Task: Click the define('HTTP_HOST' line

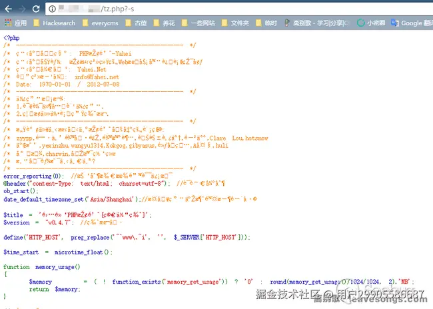Action: (127, 237)
